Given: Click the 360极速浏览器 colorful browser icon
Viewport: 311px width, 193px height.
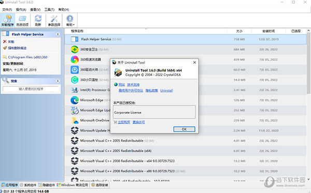Looking at the screenshot, I should (x=75, y=60).
